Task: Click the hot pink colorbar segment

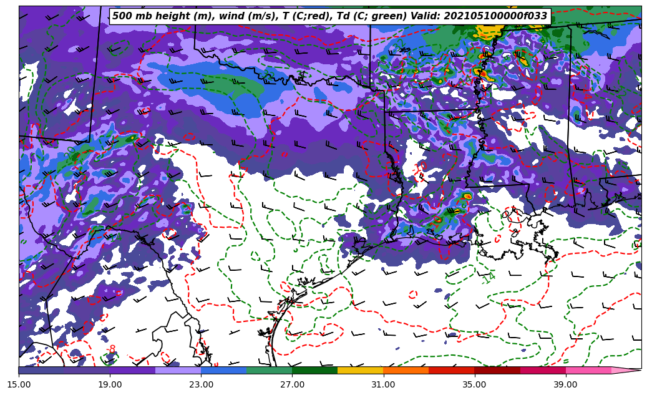Action: click(x=588, y=370)
